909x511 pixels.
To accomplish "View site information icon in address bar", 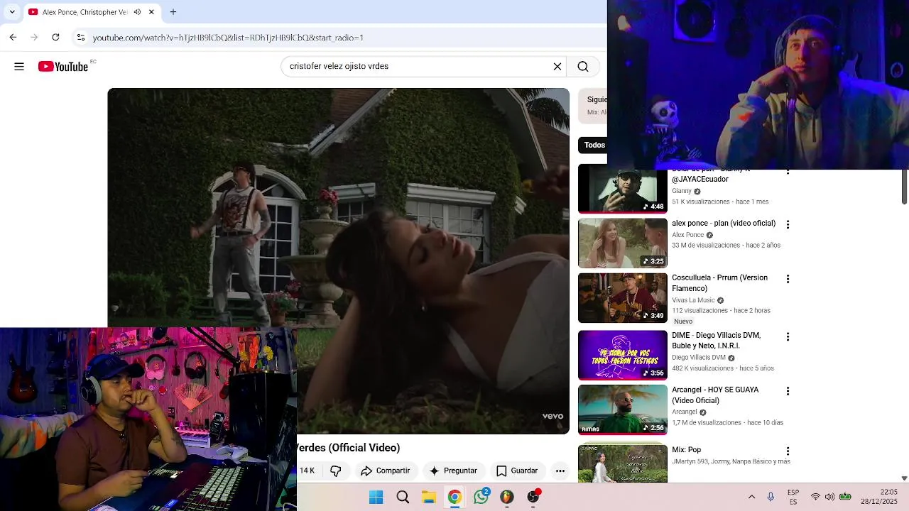I will (x=81, y=38).
